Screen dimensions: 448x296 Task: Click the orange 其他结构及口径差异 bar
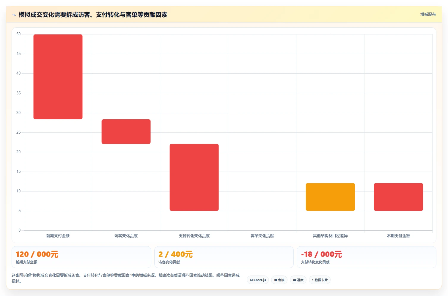pos(330,197)
